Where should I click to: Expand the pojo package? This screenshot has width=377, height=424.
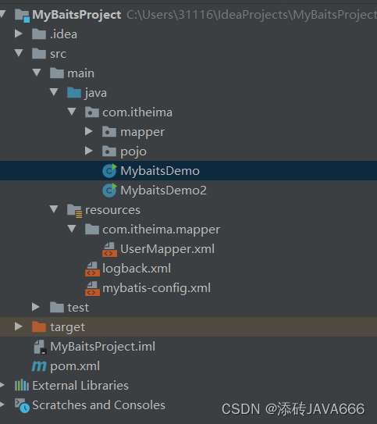click(89, 151)
